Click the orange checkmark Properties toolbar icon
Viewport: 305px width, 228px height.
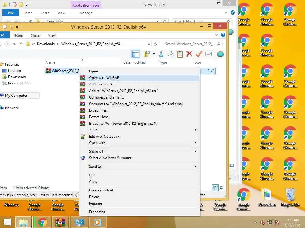199,54
